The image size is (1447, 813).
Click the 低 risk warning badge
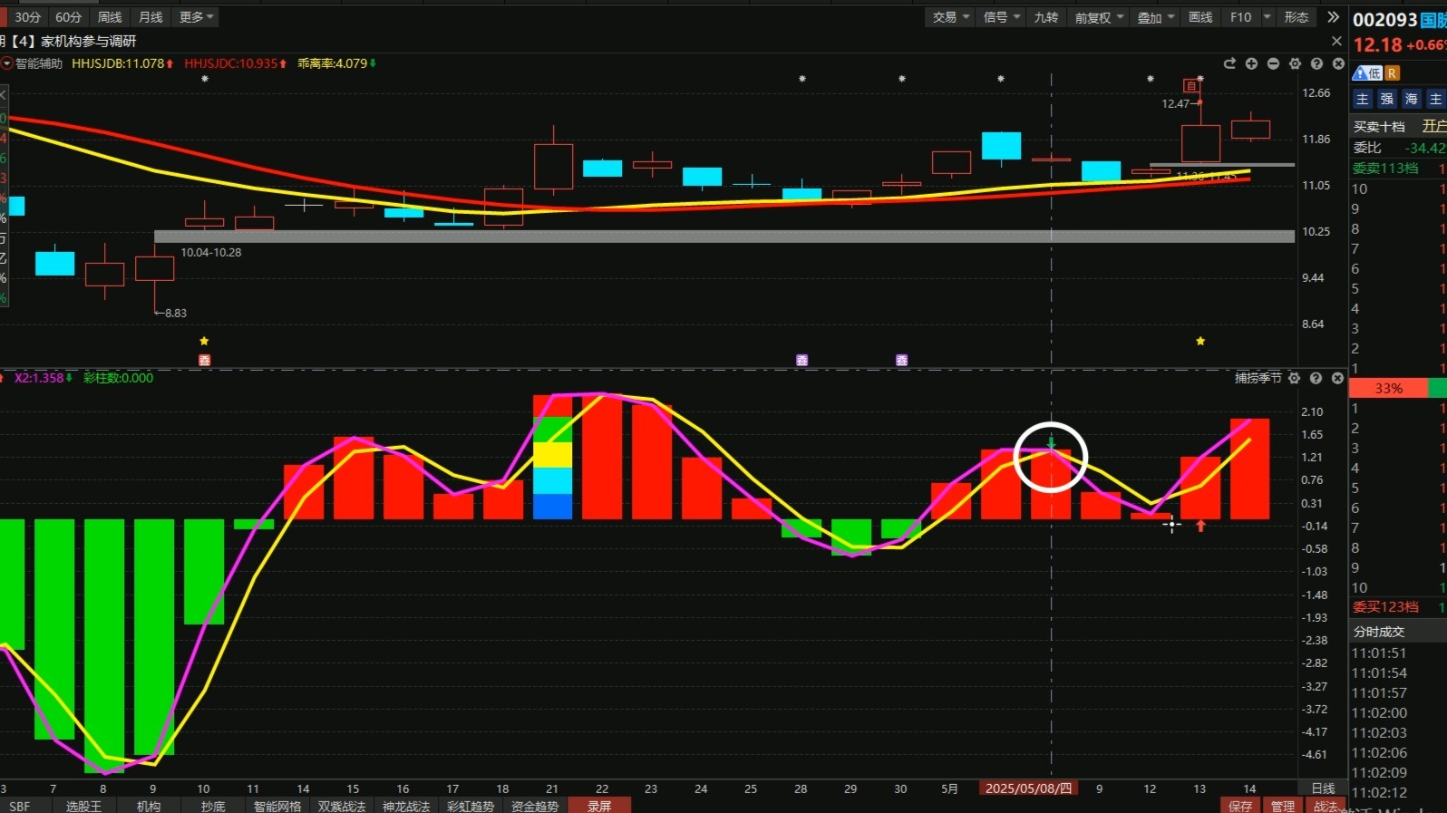(x=1368, y=73)
